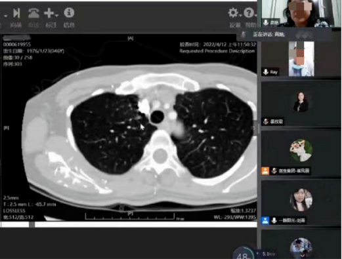342x259 pixels.
Task: Select the plus annotation (标注) tool
Action: [x=49, y=13]
